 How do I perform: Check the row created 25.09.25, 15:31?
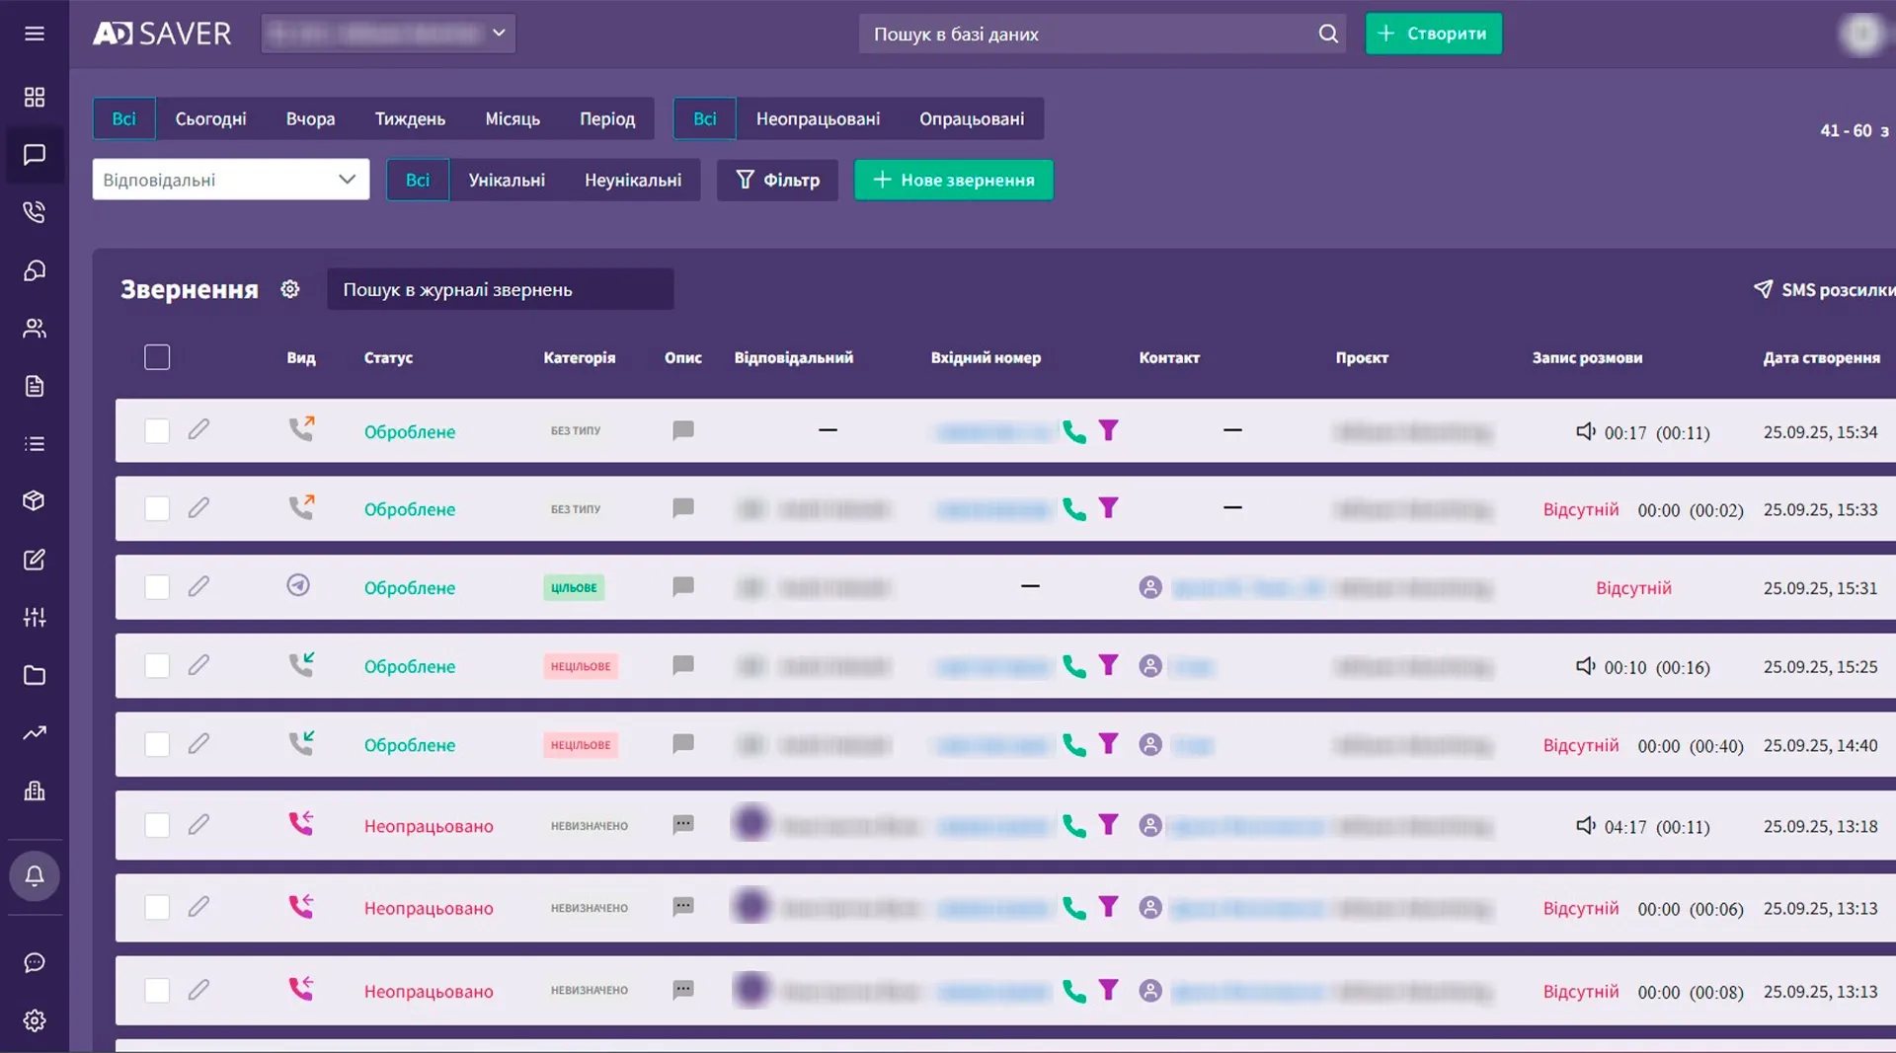(157, 587)
